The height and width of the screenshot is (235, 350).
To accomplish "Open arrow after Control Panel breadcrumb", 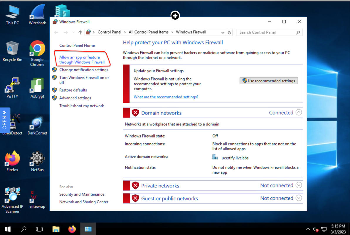I will [125, 32].
